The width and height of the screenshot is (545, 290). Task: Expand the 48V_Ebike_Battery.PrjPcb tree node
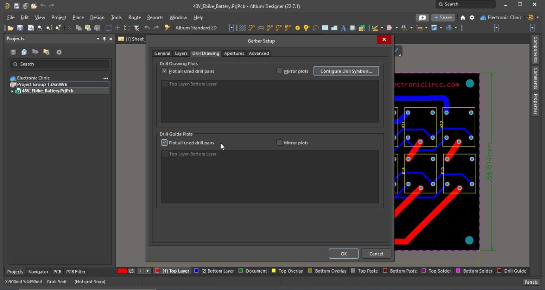12,91
